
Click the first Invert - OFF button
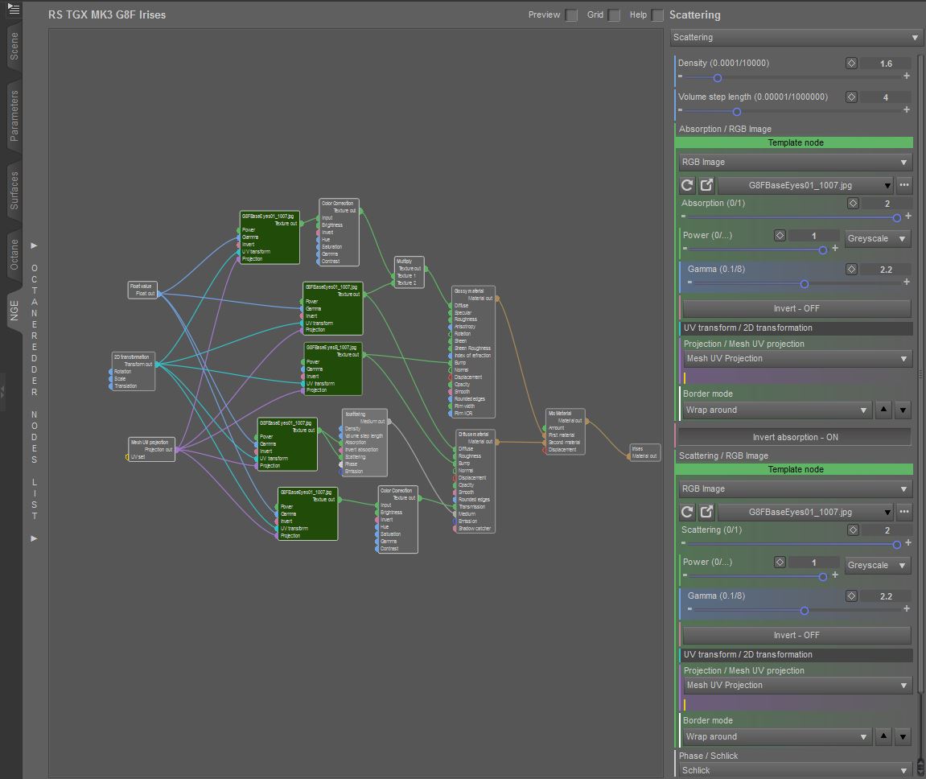(x=796, y=308)
